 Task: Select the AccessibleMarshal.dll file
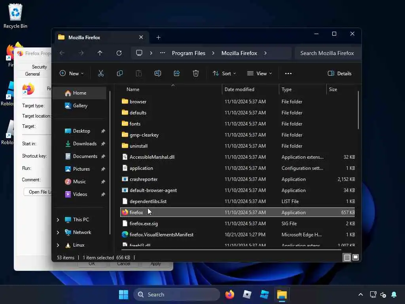pyautogui.click(x=237, y=157)
